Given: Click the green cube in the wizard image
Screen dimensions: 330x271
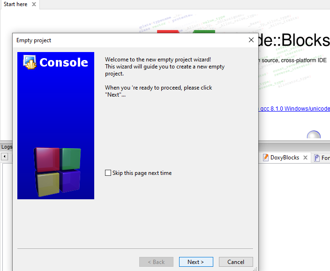Looking at the screenshot, I should click(70, 159).
